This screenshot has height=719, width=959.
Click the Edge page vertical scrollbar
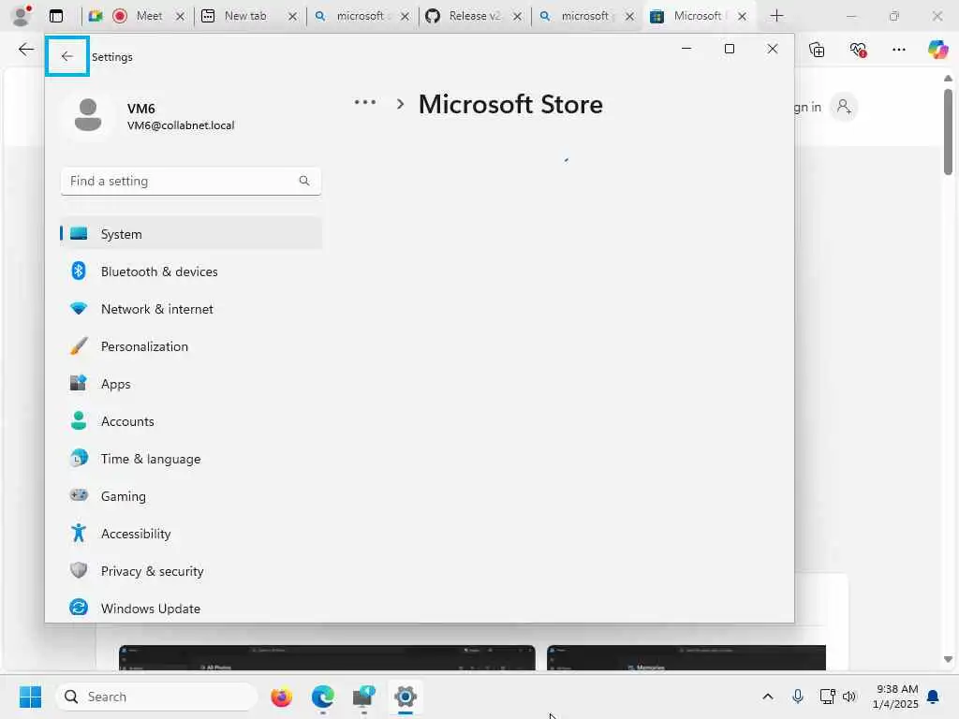point(948,131)
